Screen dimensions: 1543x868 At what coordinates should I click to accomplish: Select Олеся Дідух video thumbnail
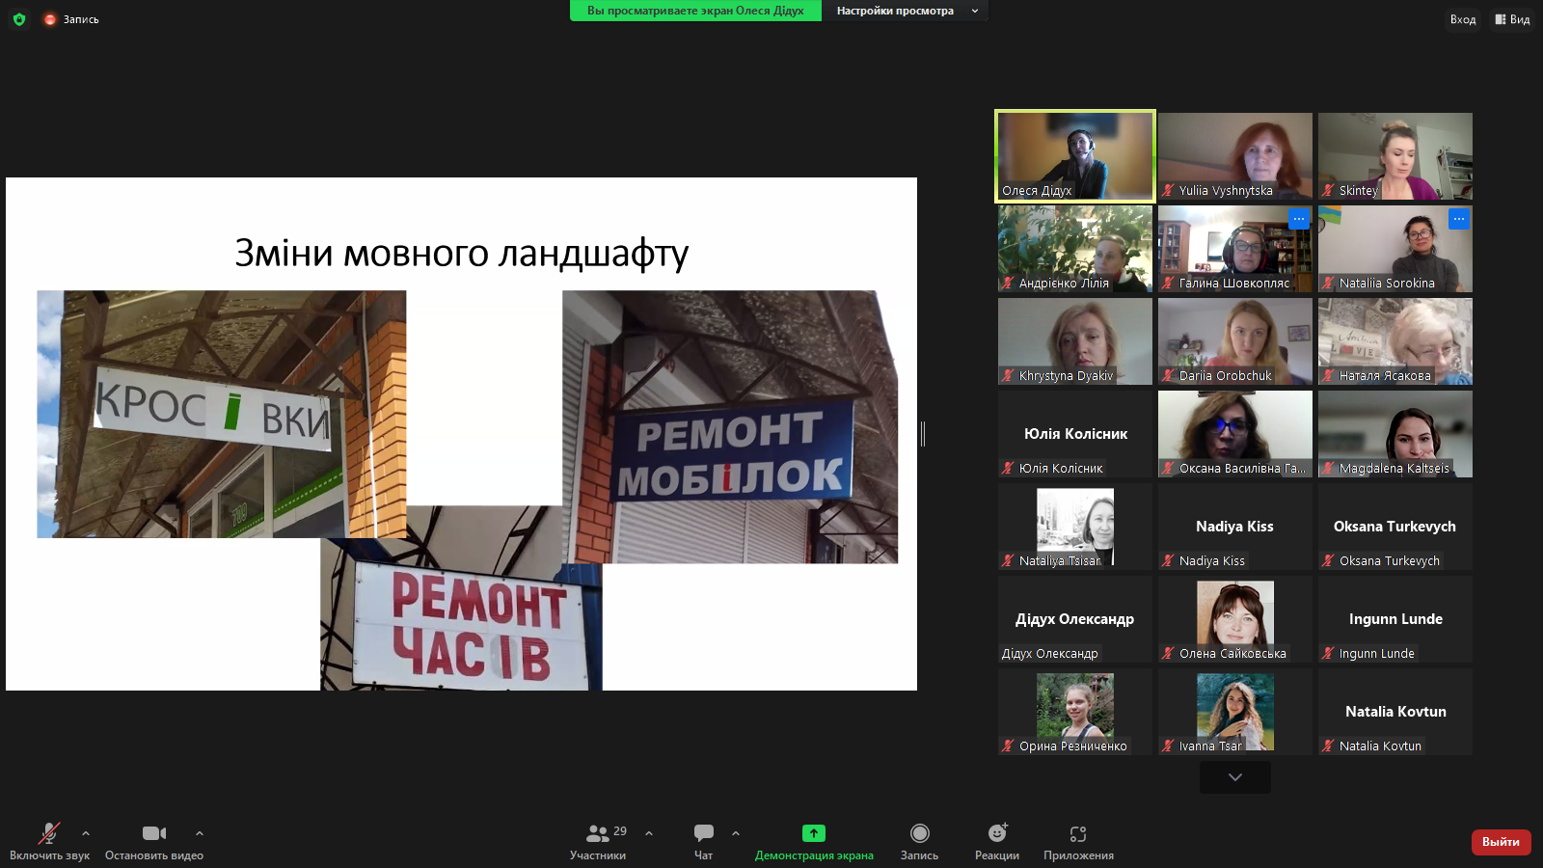pyautogui.click(x=1075, y=155)
